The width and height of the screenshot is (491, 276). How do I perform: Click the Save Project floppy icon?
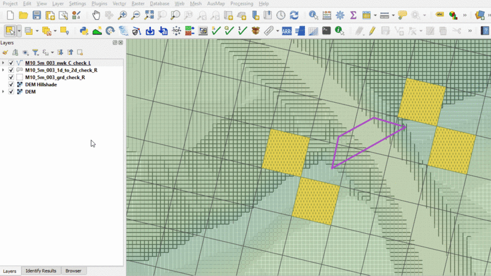36,15
